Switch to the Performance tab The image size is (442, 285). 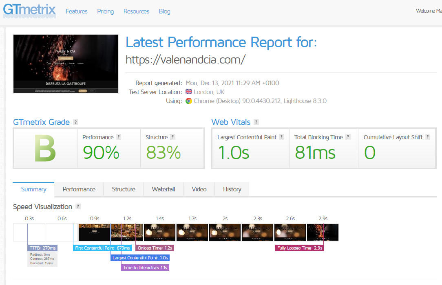click(x=79, y=189)
